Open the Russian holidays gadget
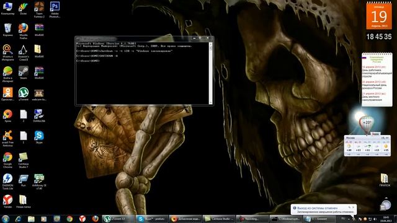Viewport: 397px width, 223px height. [x=377, y=79]
